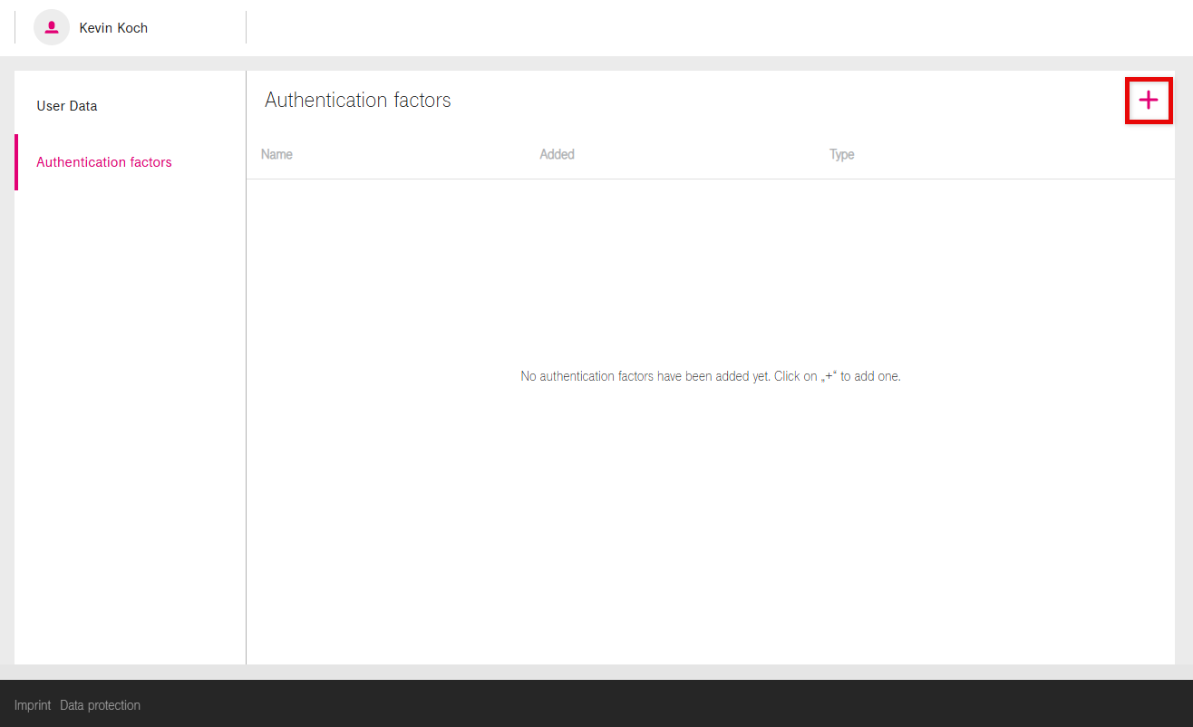Select Authentication factors in the sidebar

pos(104,162)
